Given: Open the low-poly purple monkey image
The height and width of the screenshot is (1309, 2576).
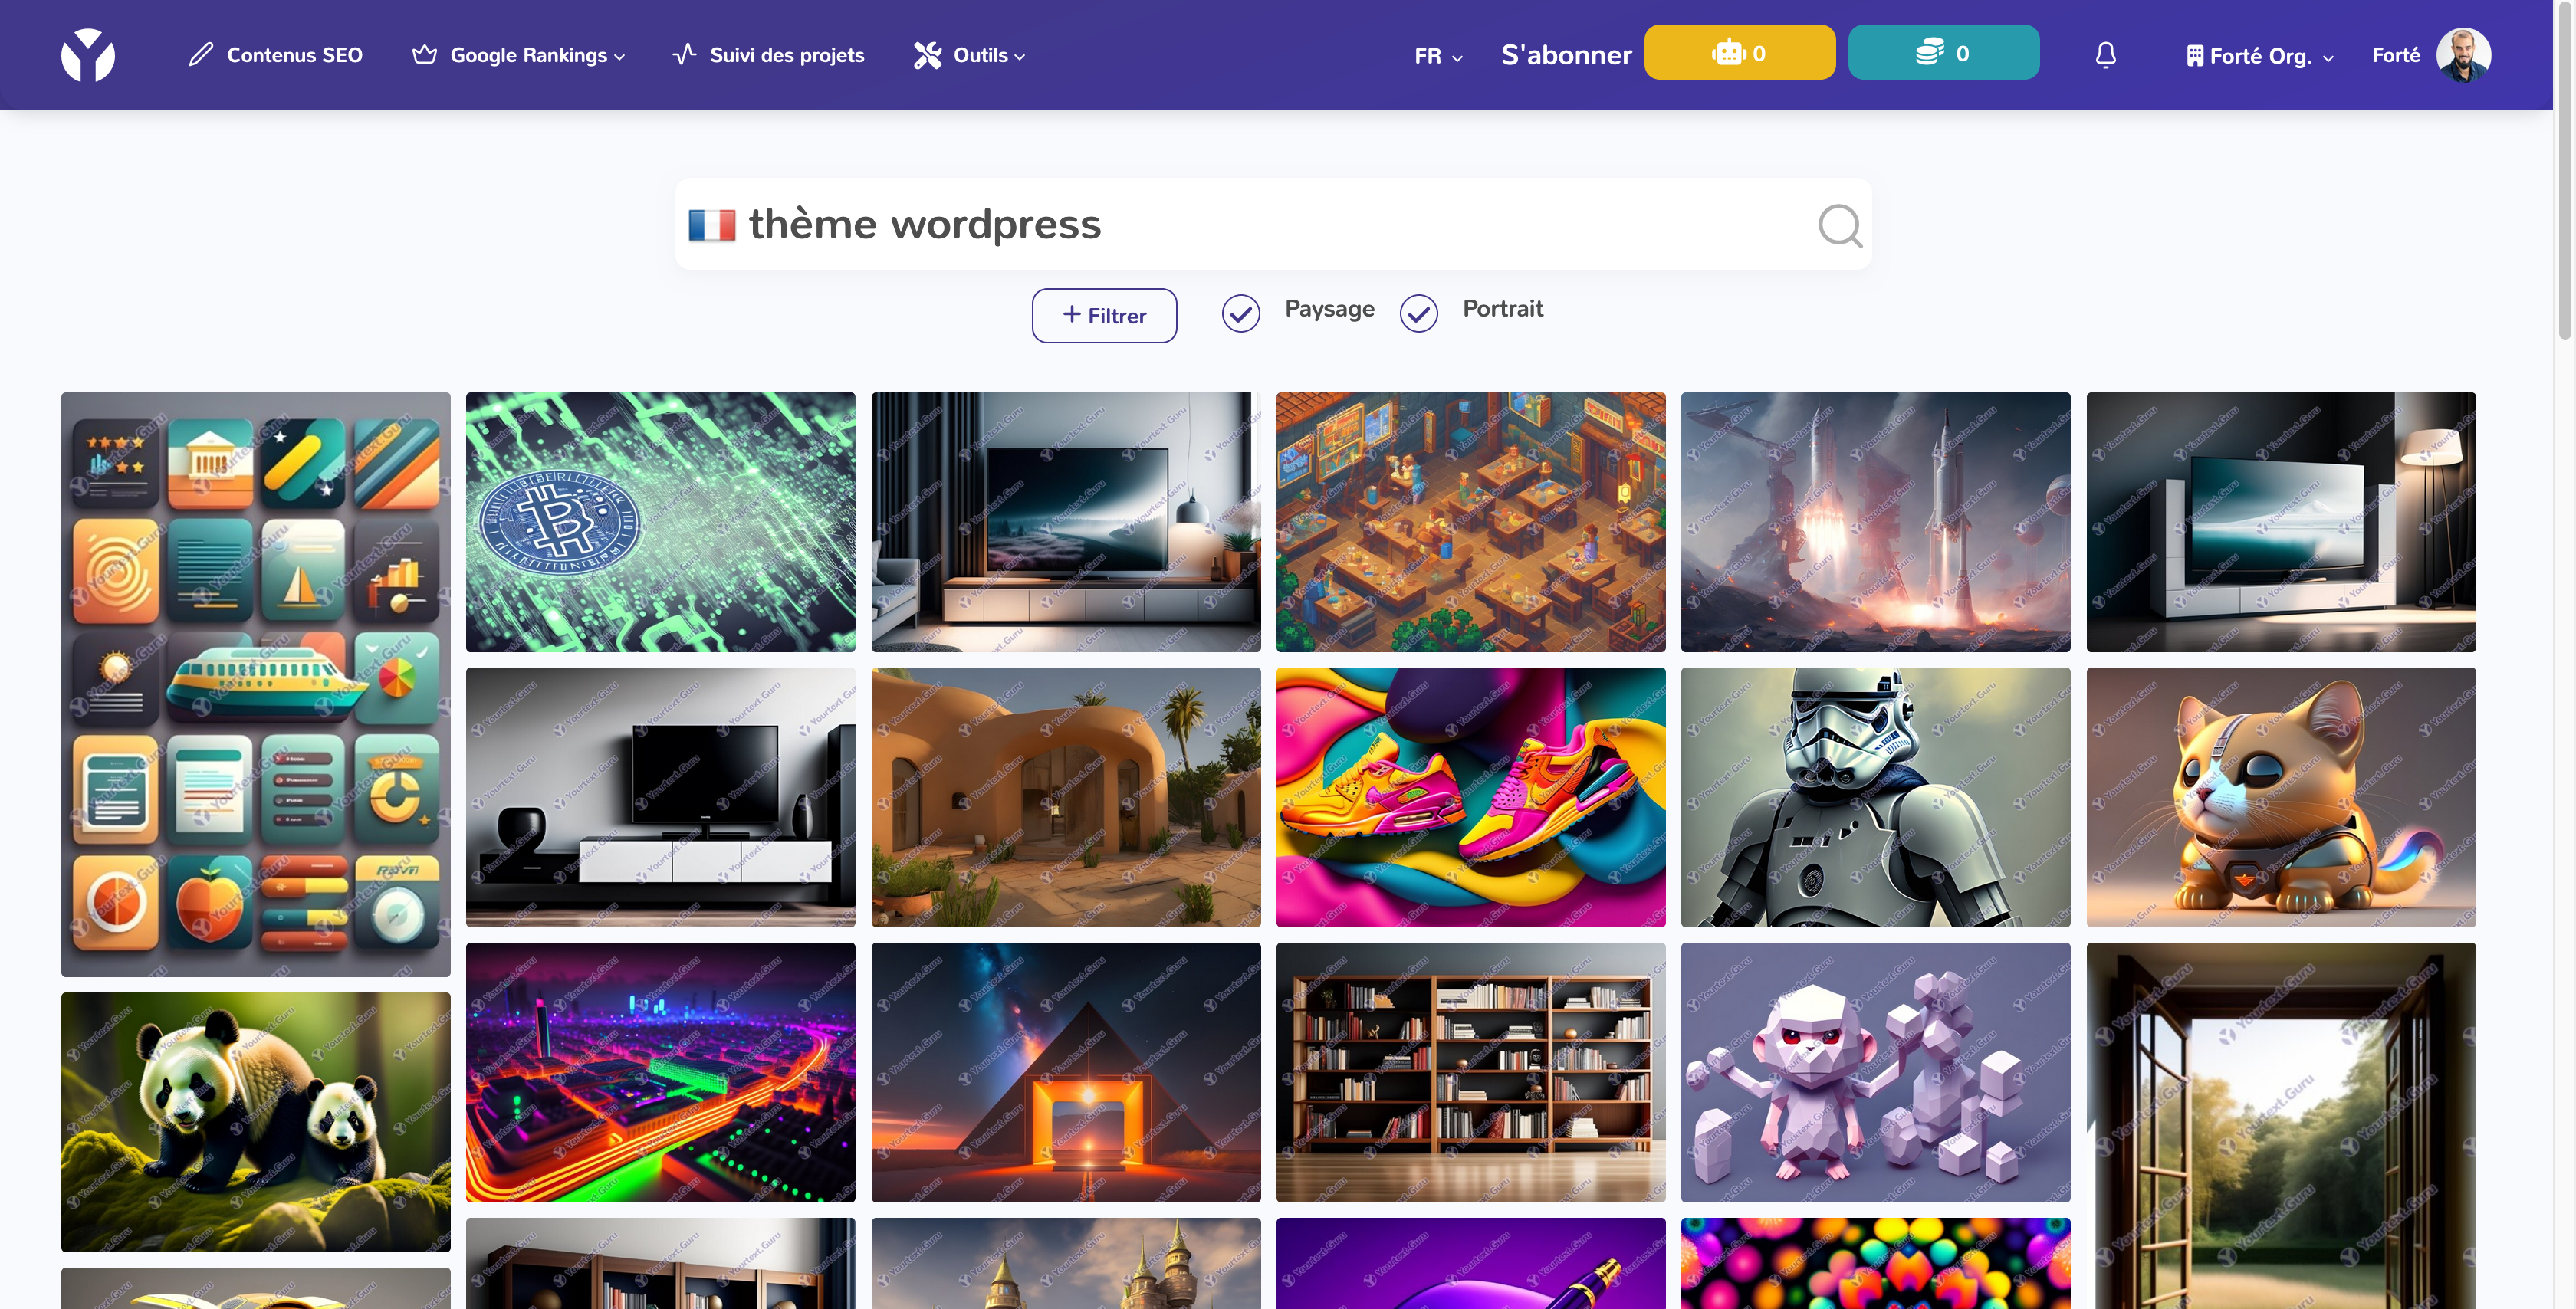Looking at the screenshot, I should [x=1876, y=1072].
